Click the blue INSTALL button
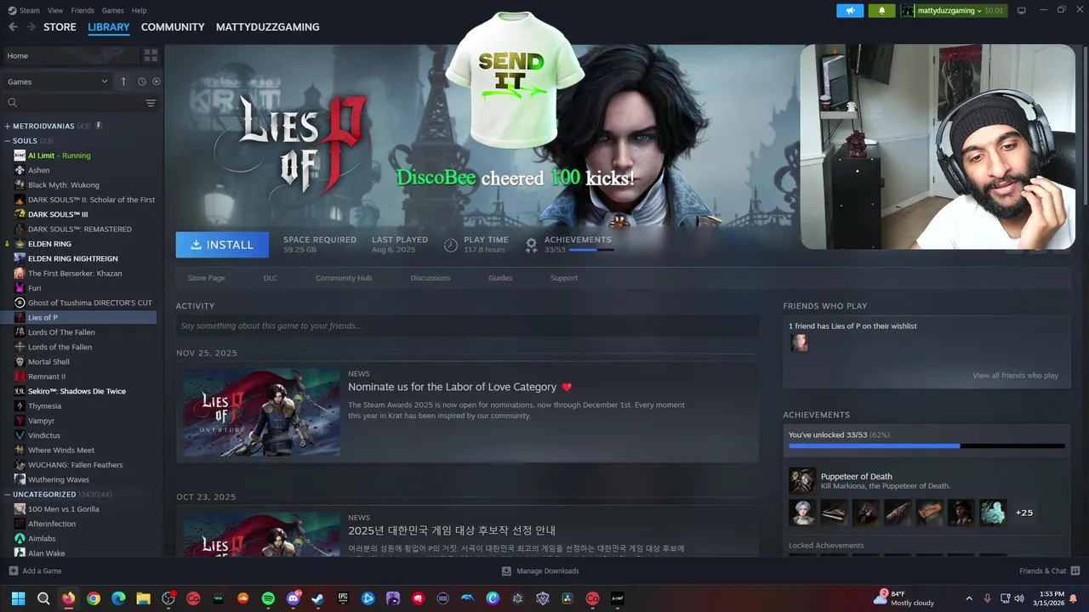 [x=222, y=245]
